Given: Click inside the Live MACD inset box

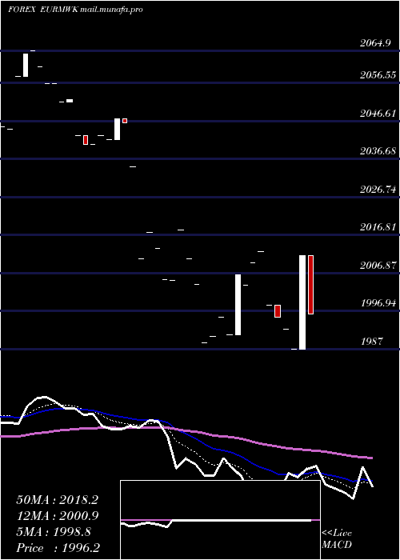Looking at the screenshot, I should click(220, 520).
